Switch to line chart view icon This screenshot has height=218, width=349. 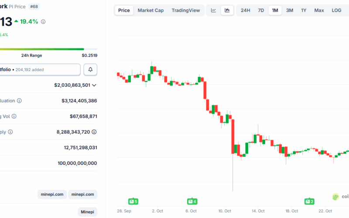(213, 10)
